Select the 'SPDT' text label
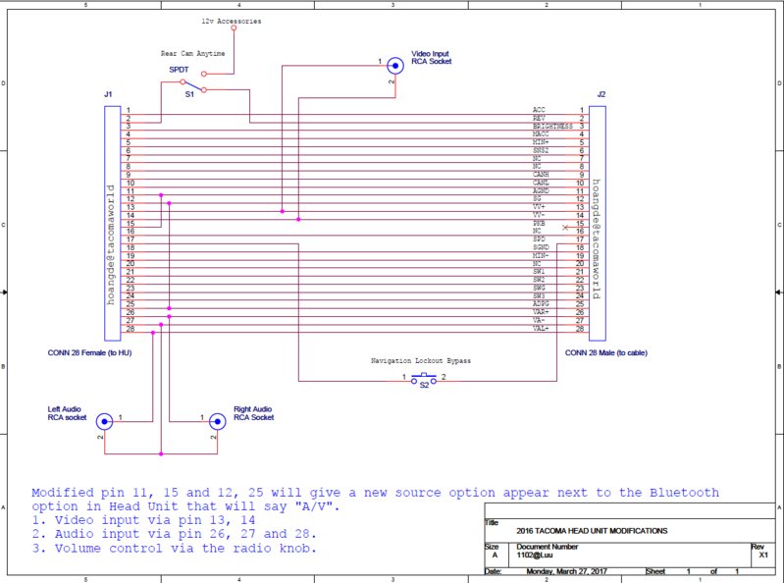 [x=179, y=70]
